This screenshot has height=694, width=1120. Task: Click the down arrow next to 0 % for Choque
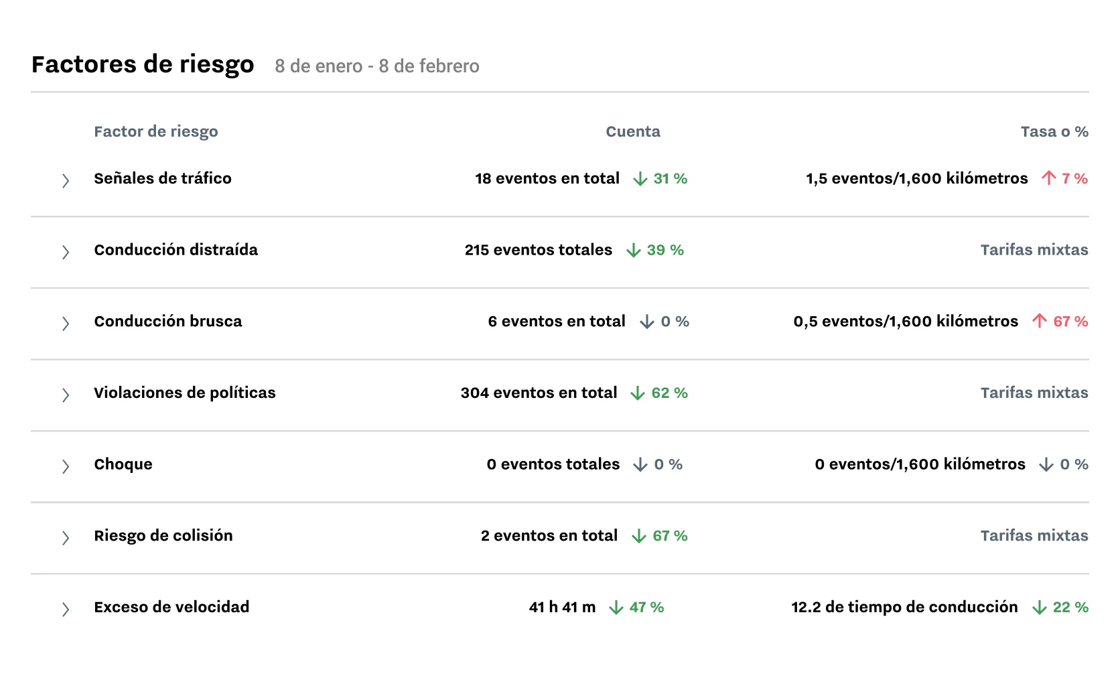640,464
